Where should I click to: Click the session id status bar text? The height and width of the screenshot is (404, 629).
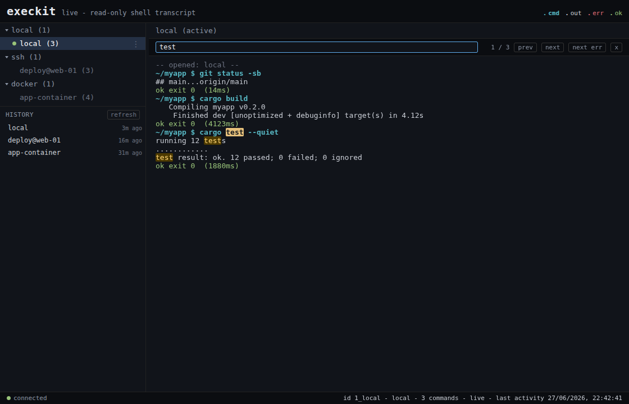click(482, 398)
